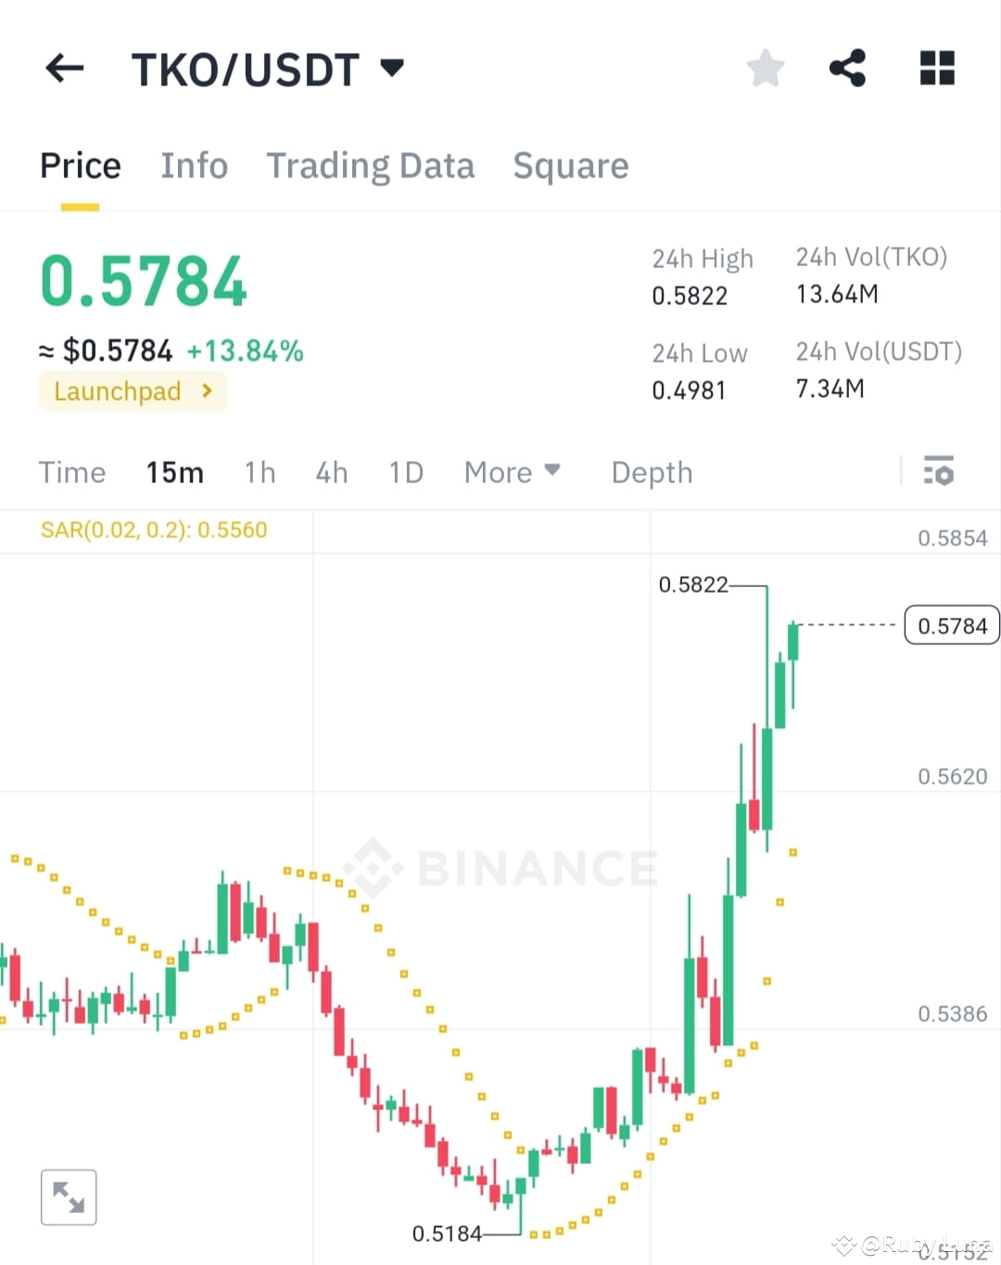1001x1265 pixels.
Task: Expand chart to fullscreen mode
Action: (69, 1196)
